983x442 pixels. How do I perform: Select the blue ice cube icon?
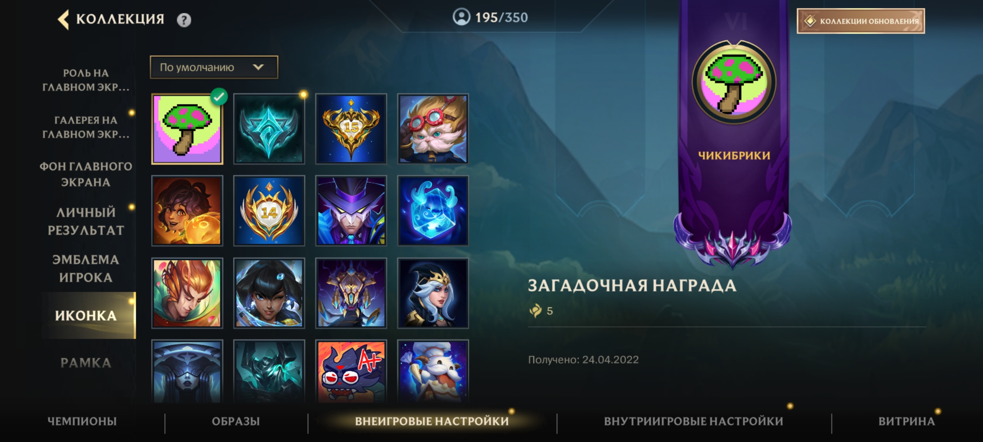[x=433, y=211]
